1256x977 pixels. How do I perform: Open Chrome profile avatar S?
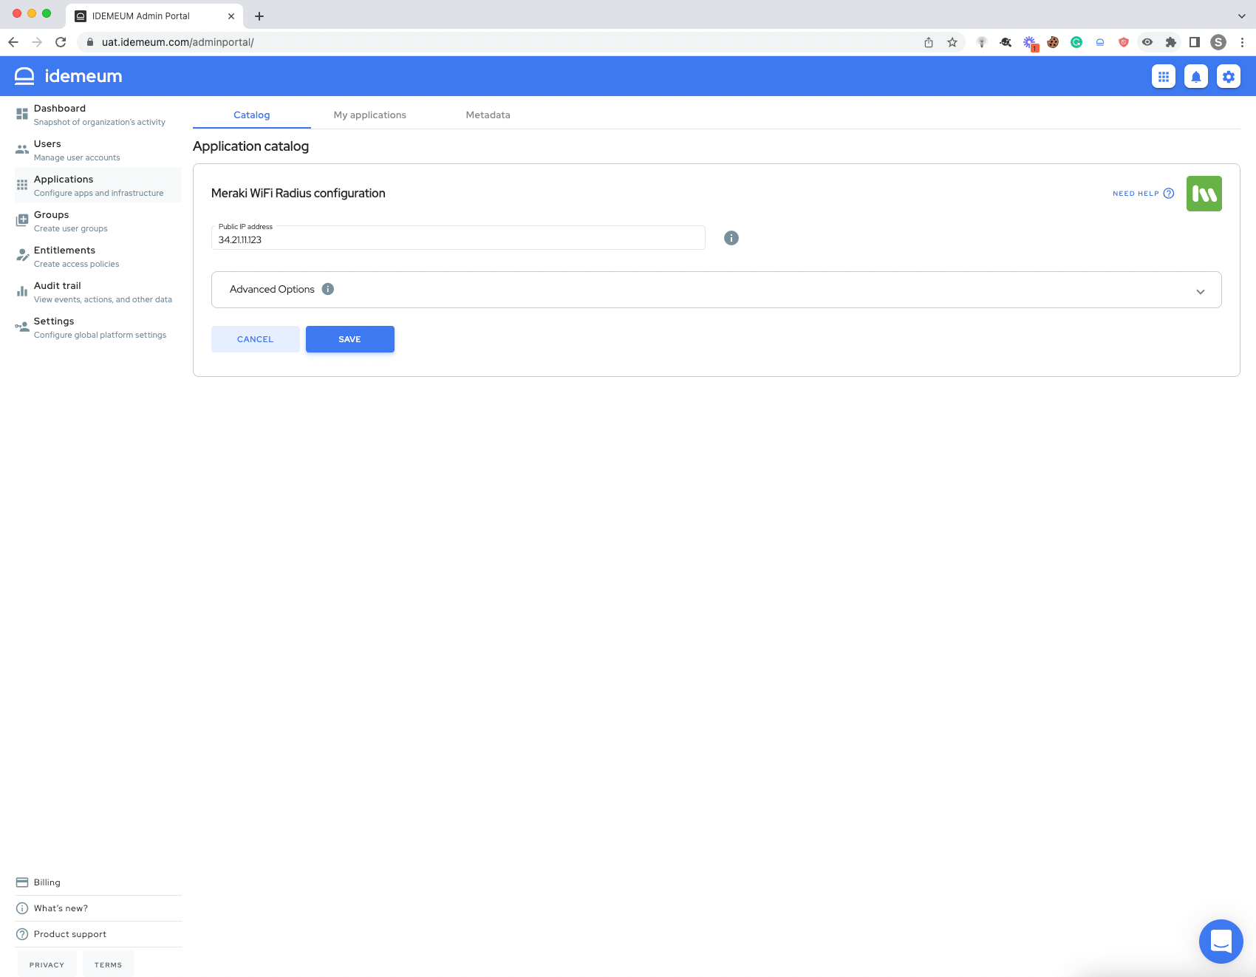(1218, 42)
